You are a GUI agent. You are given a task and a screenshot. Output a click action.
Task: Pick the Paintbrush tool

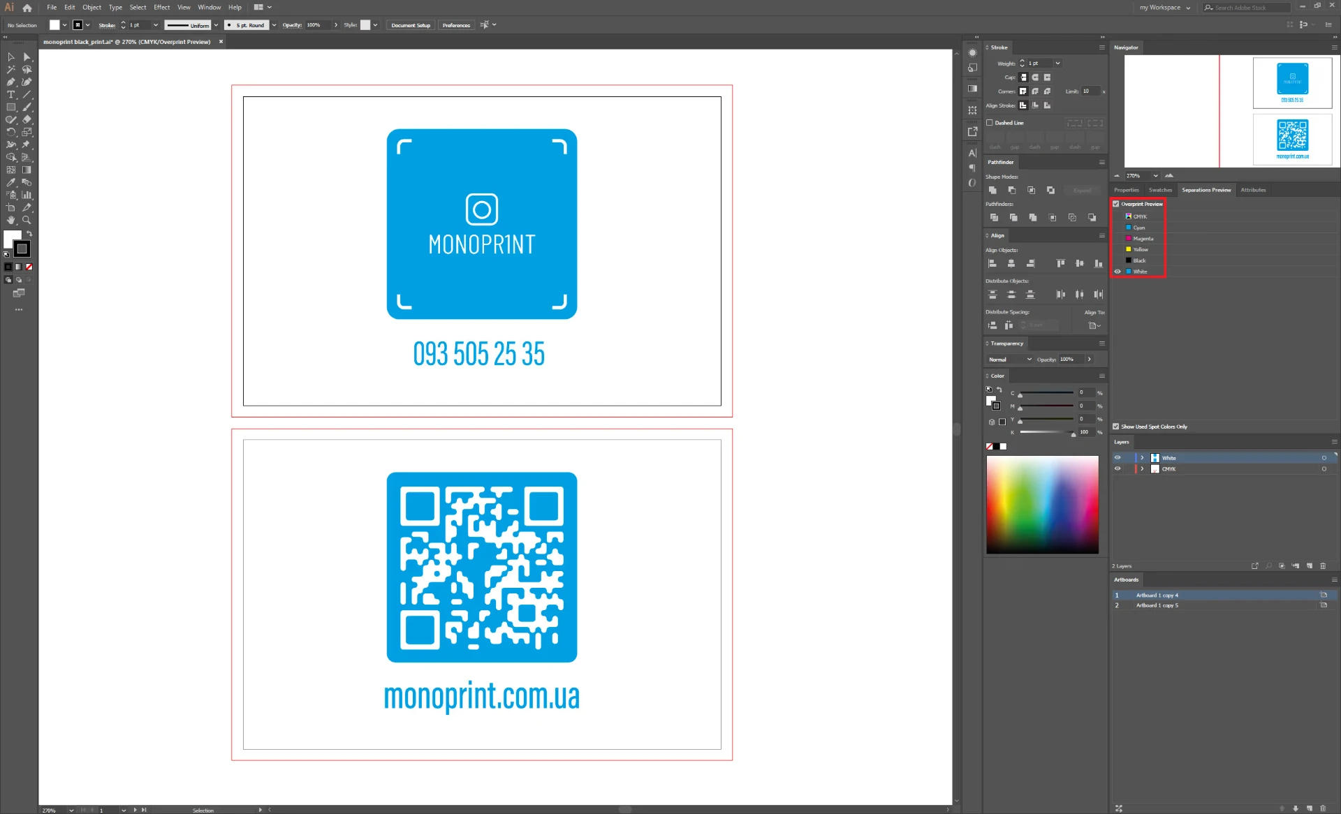click(x=27, y=108)
